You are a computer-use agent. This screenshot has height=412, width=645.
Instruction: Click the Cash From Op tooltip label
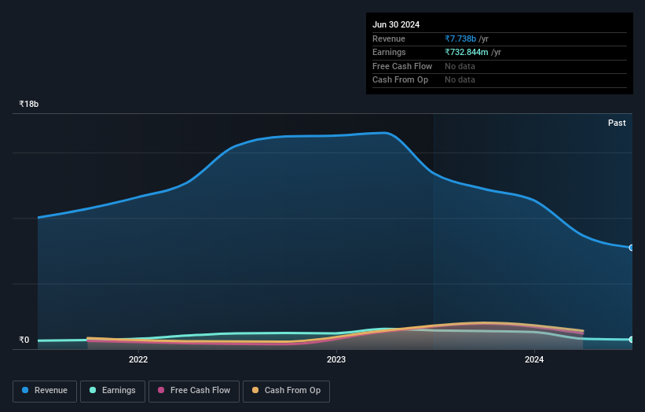tap(400, 80)
